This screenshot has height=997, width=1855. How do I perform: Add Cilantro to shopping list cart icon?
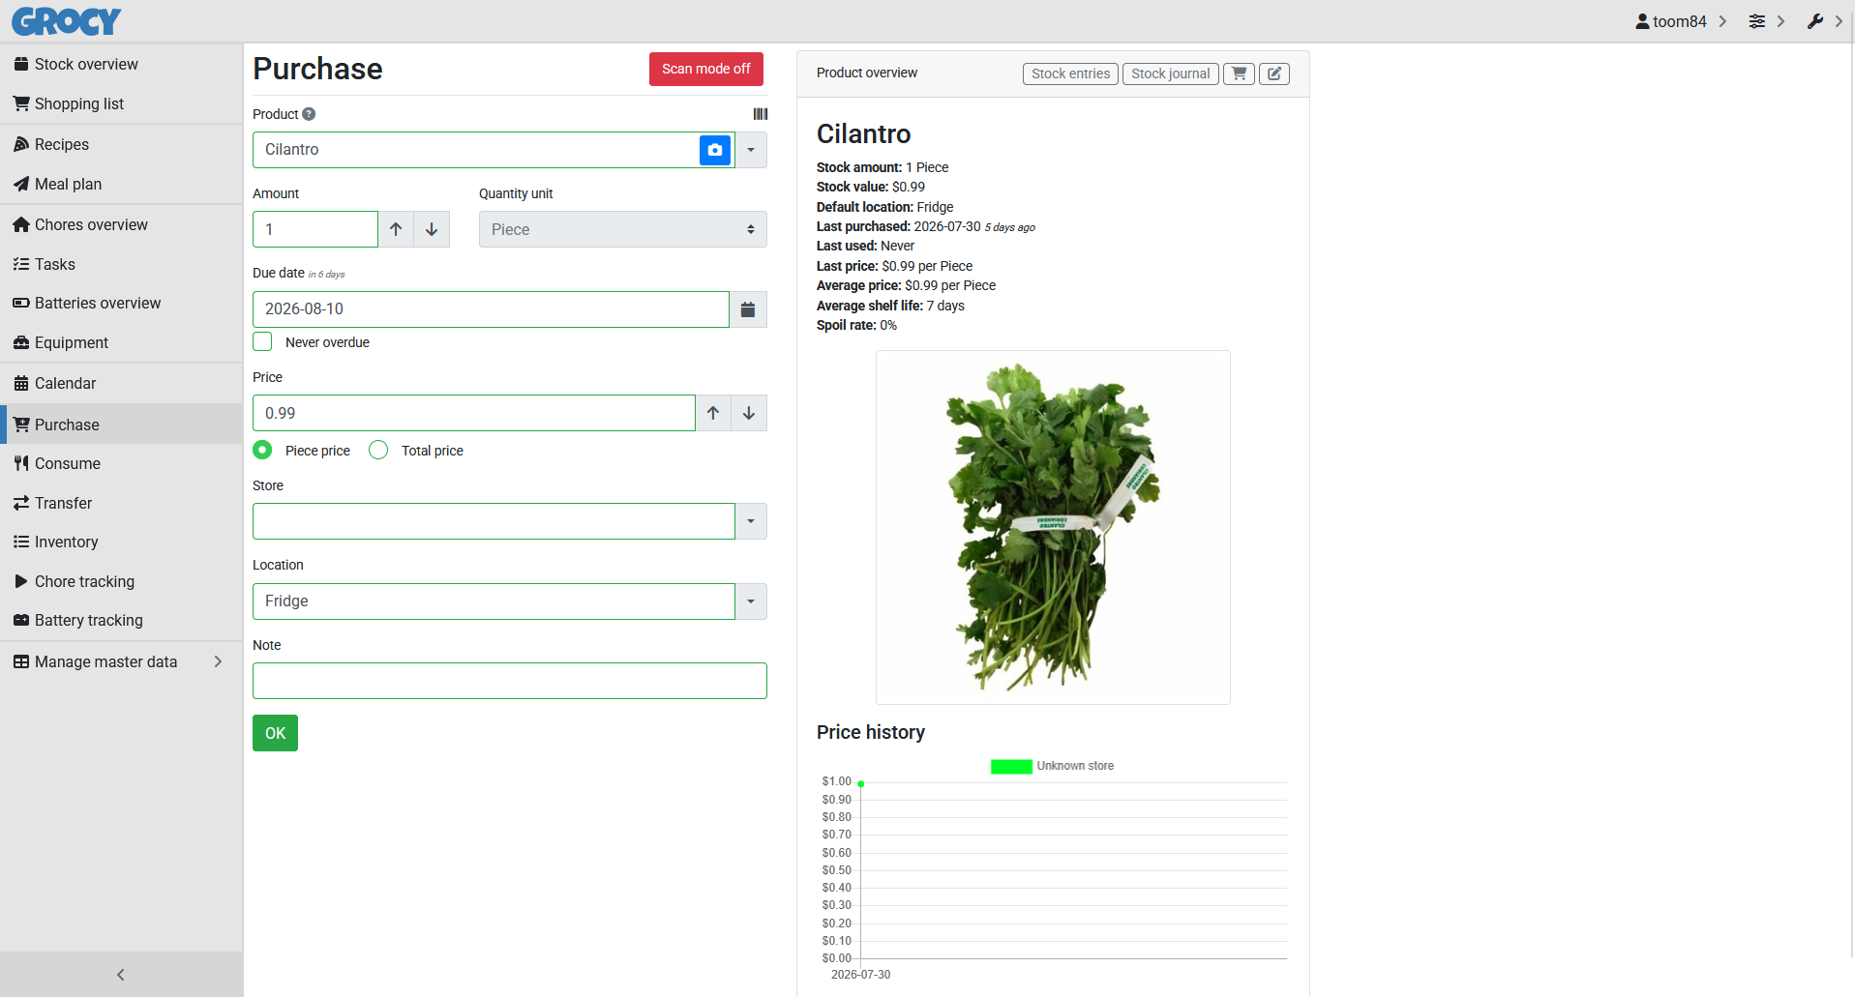[1239, 73]
